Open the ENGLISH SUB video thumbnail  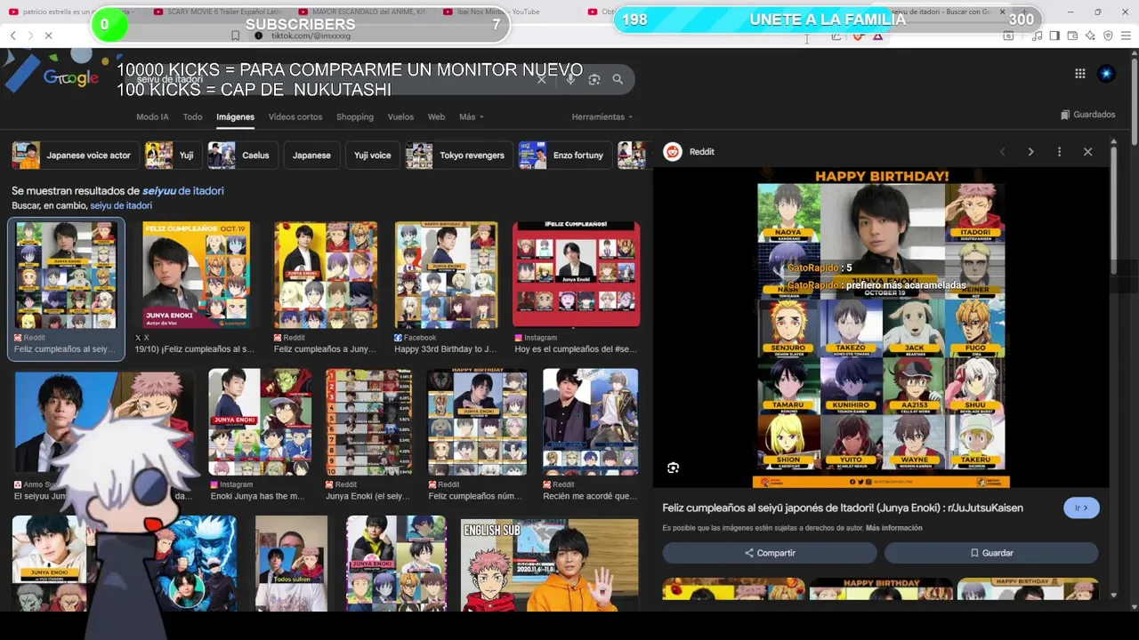pos(549,564)
